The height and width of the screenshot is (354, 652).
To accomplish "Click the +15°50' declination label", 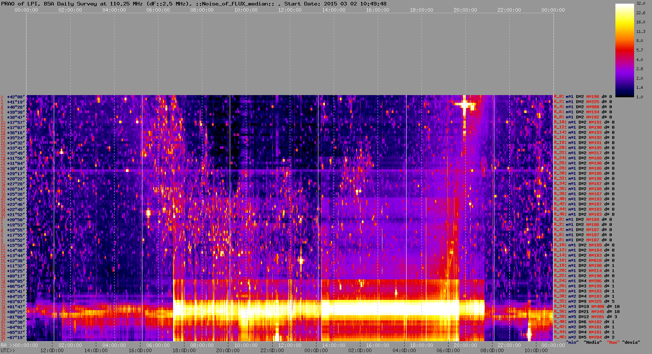I will tap(15, 245).
